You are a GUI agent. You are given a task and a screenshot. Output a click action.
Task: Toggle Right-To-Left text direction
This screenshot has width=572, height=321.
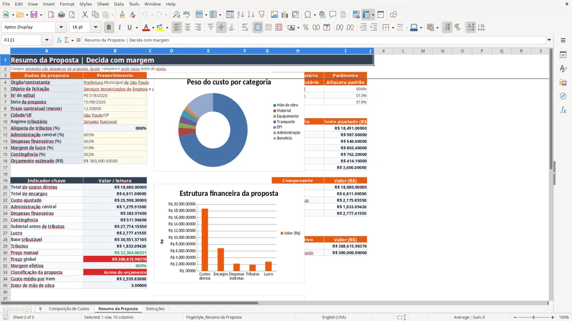(458, 28)
